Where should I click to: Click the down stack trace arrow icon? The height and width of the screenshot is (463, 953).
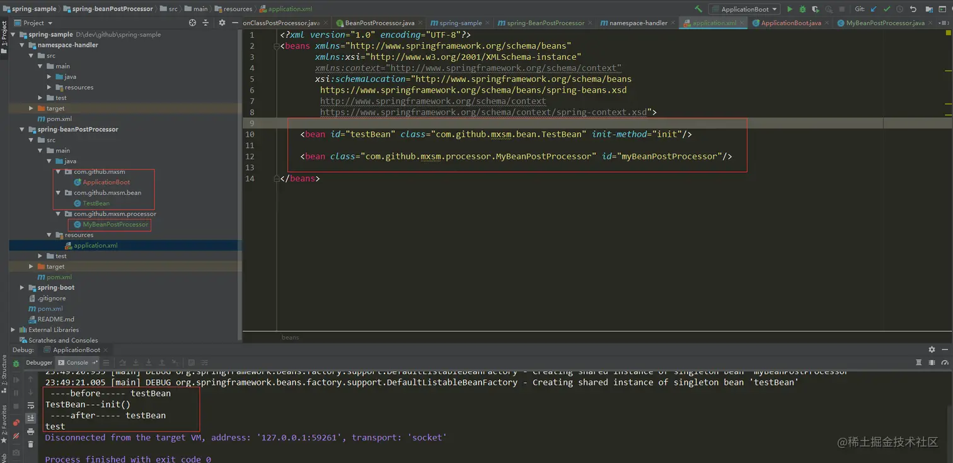[30, 392]
